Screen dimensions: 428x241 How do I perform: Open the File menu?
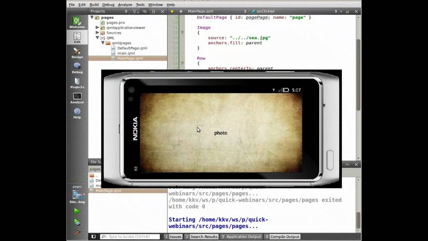(x=72, y=5)
